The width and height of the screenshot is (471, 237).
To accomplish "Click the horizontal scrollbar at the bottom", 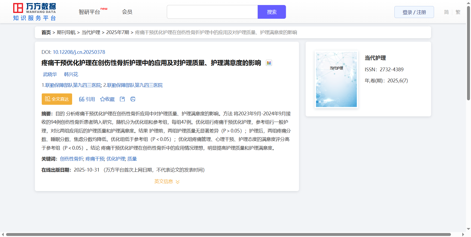I will 228,234.
